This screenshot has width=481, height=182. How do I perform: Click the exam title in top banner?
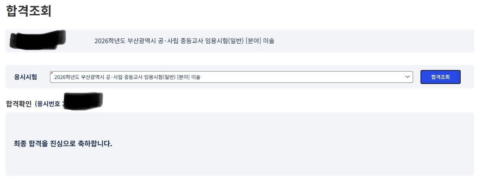184,41
